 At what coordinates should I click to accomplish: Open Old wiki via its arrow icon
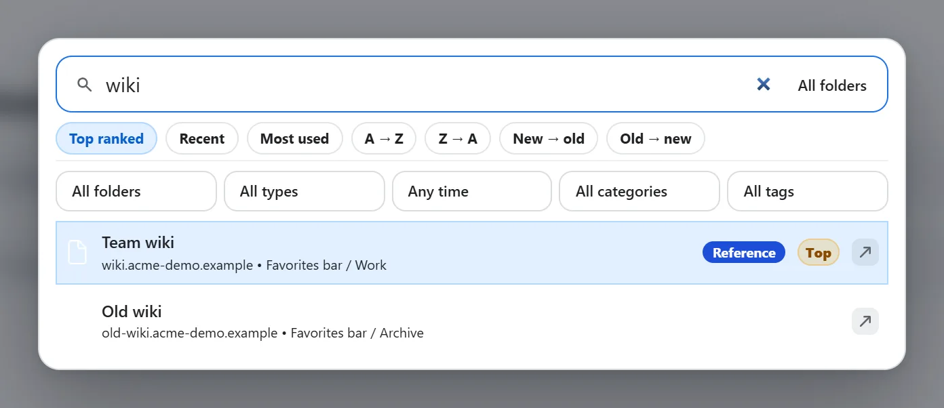865,321
